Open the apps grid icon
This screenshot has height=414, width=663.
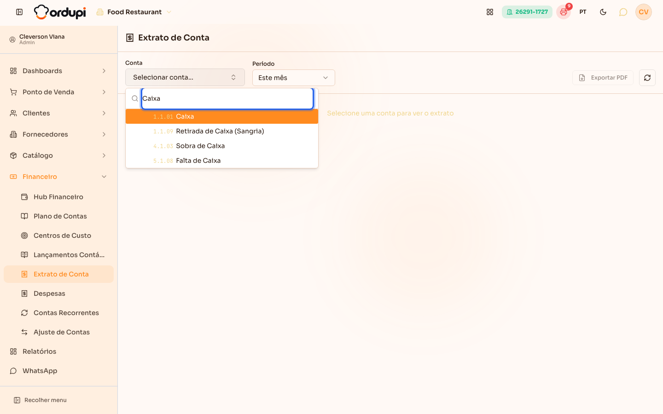point(490,12)
